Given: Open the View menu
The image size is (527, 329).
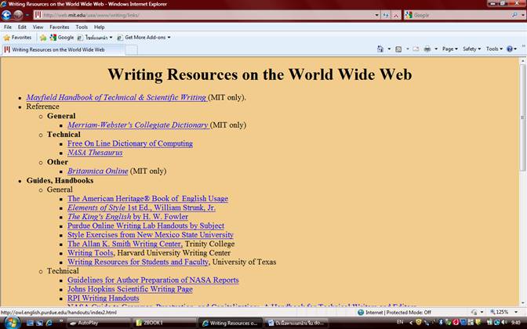Looking at the screenshot, I should 38,27.
